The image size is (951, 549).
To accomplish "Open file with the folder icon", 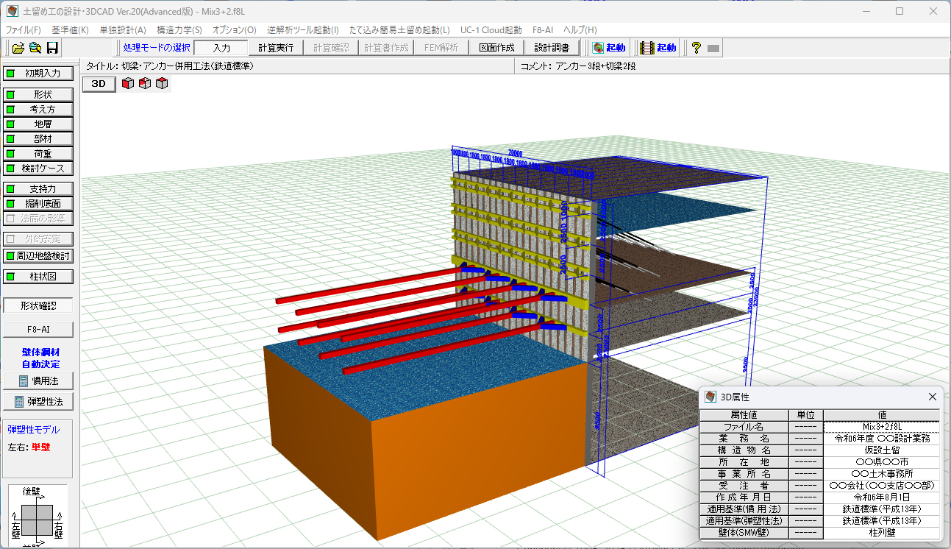I will [x=18, y=48].
